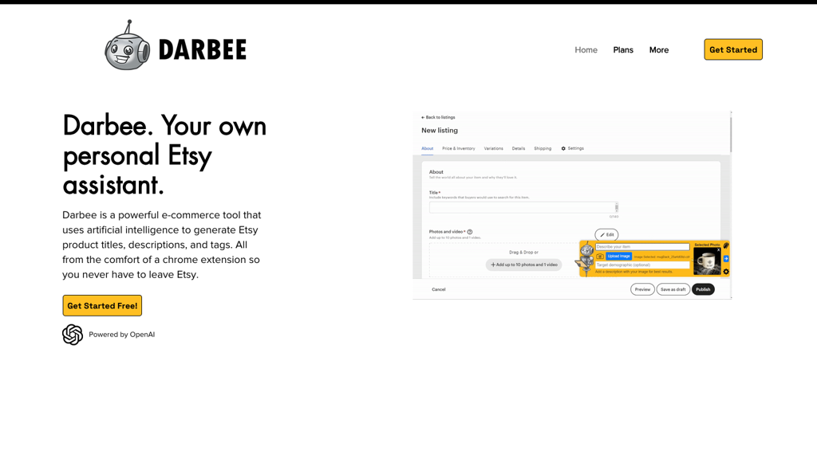
Task: Select the Variations tab
Action: pos(494,148)
